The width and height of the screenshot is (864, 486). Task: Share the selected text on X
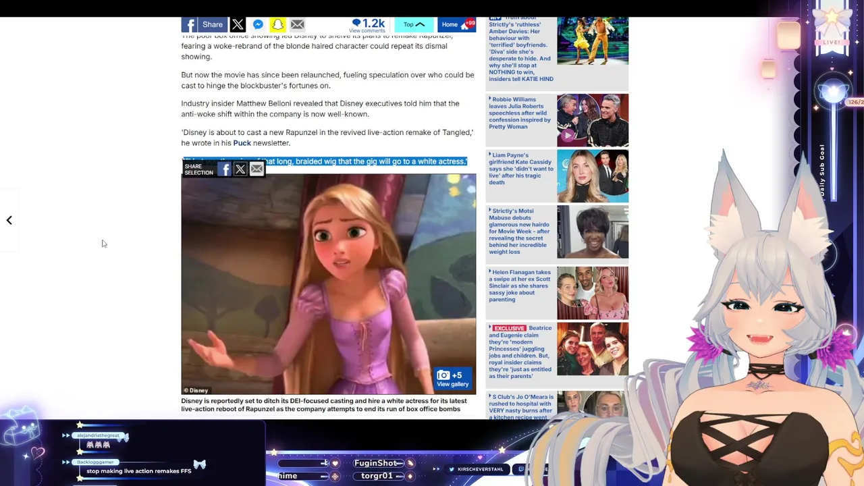pyautogui.click(x=240, y=169)
